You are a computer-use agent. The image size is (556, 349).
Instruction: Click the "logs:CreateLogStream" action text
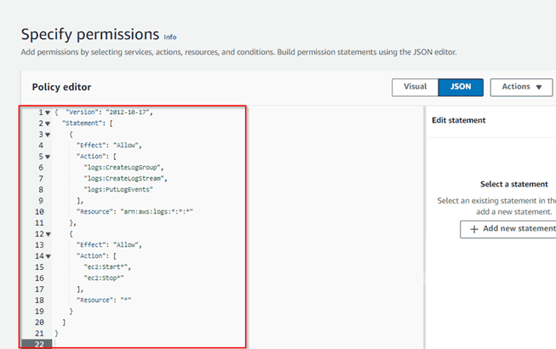click(x=125, y=179)
